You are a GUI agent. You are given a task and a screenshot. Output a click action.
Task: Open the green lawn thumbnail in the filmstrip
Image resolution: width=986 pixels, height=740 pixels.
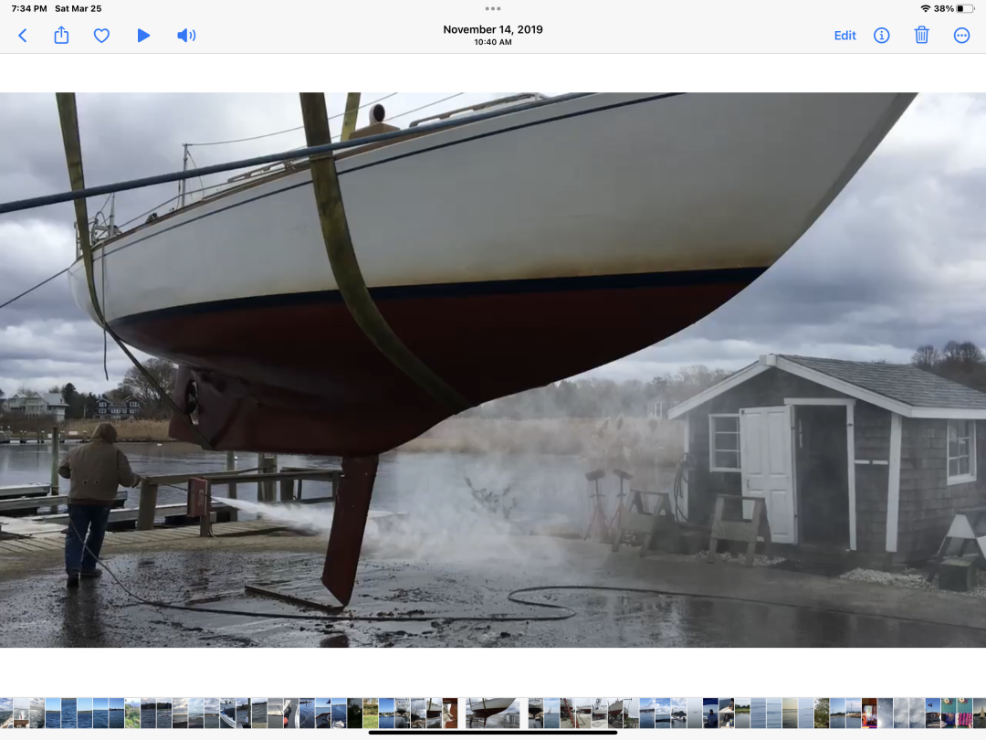click(371, 713)
